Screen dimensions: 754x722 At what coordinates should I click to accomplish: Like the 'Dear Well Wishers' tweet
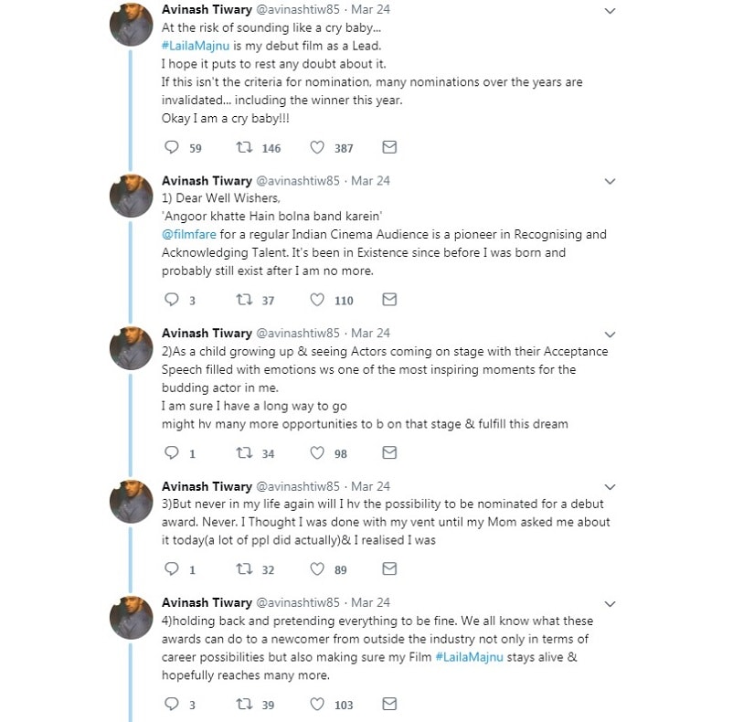point(317,300)
